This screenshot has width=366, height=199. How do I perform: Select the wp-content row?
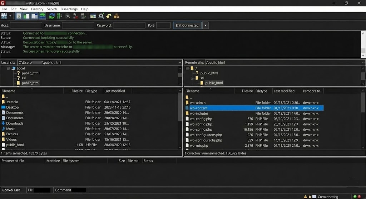254,108
